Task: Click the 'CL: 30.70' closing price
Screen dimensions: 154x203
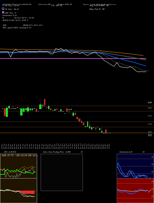Action: point(57,6)
